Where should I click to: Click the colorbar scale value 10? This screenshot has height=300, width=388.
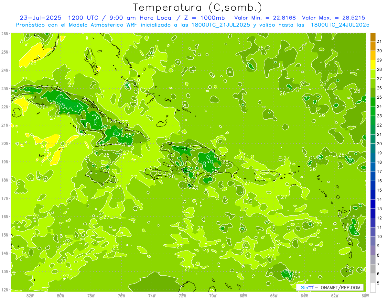tap(380, 237)
